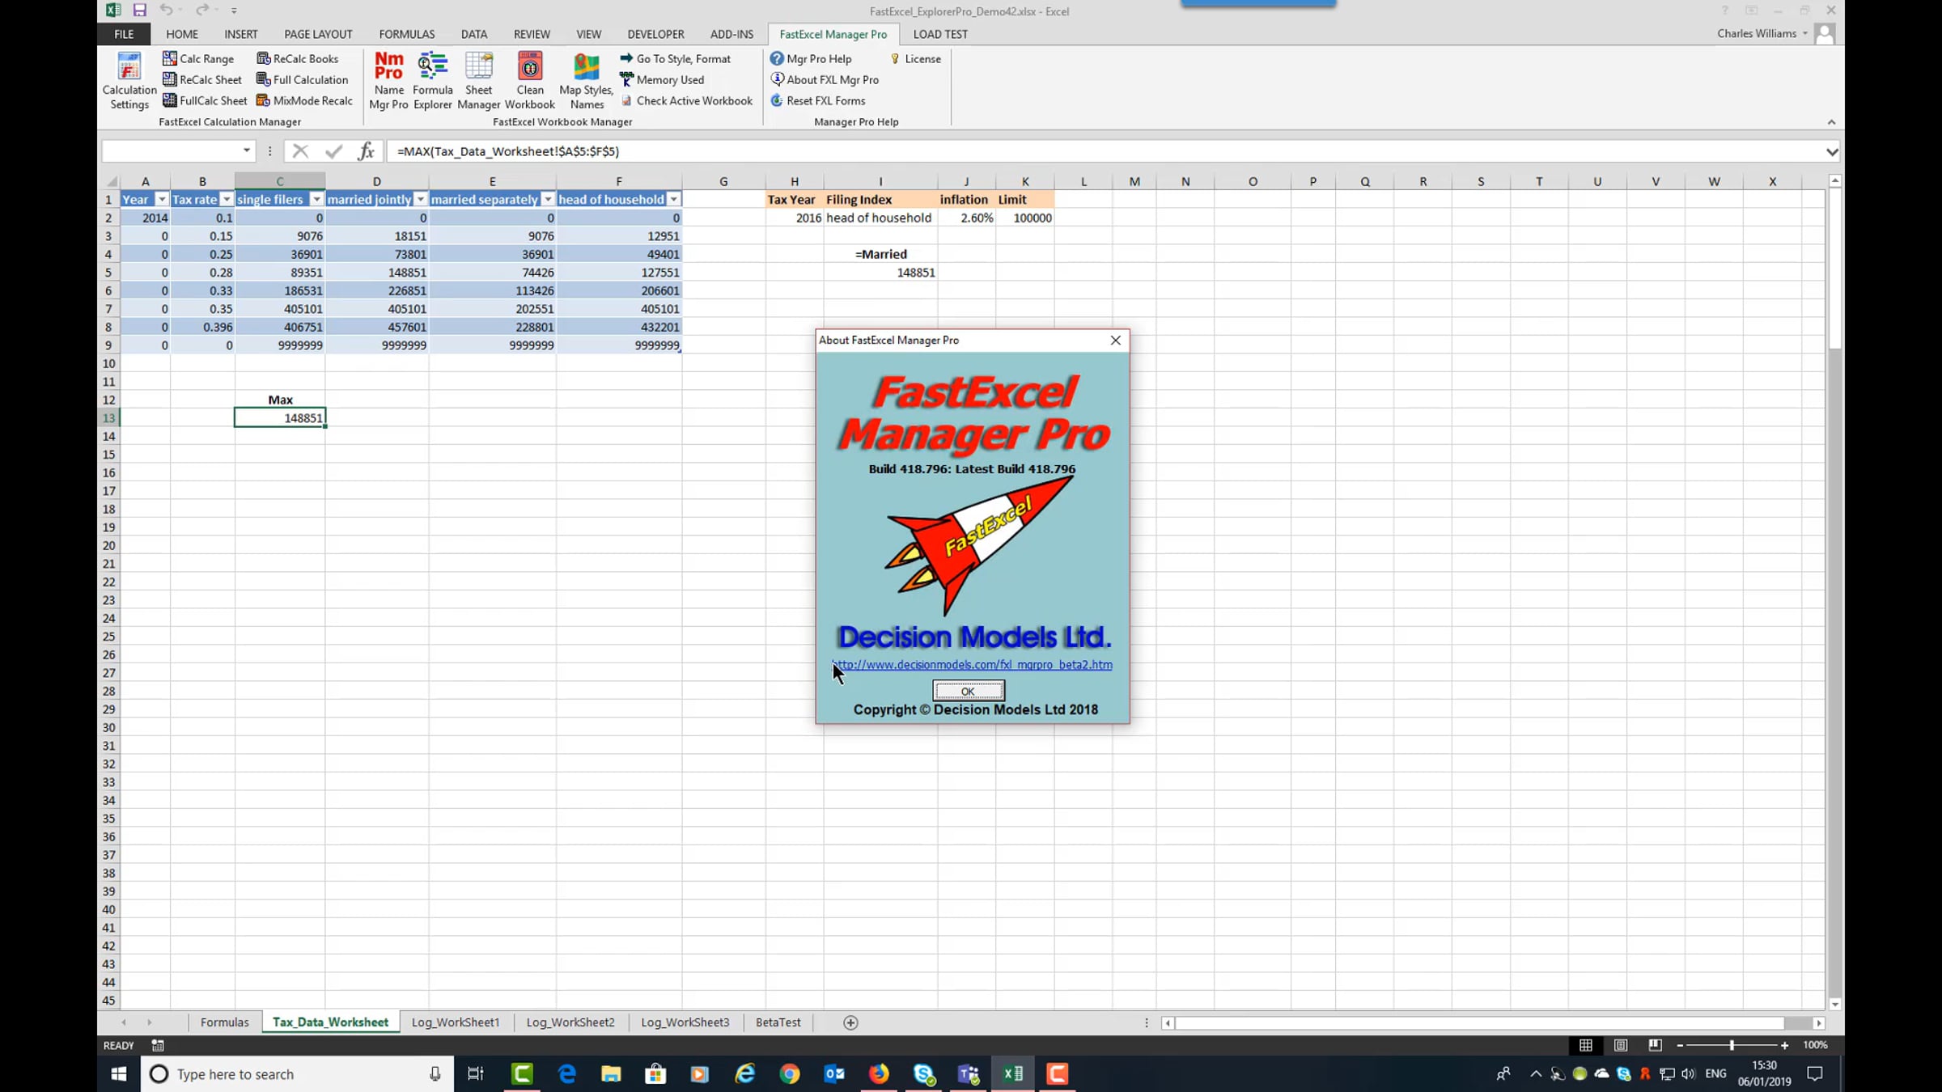Image resolution: width=1942 pixels, height=1092 pixels.
Task: Collapse the ribbon with the arrow
Action: (x=1831, y=122)
